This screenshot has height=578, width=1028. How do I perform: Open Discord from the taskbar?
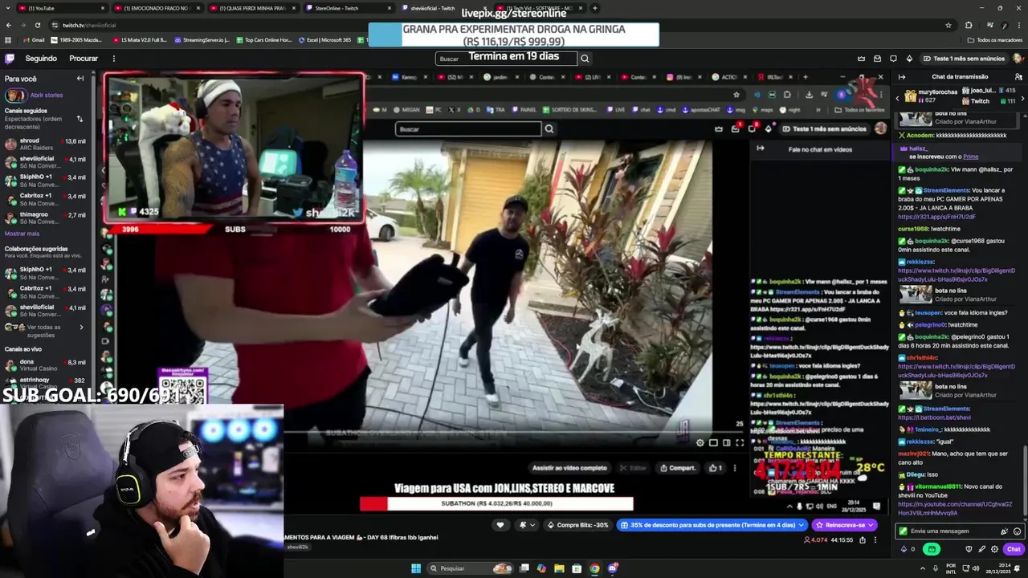click(x=612, y=568)
